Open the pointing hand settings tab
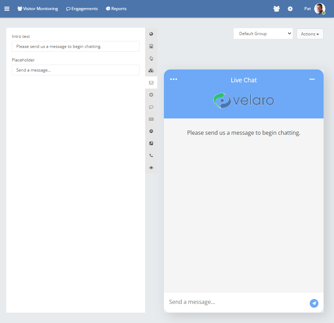This screenshot has width=334, height=323. coord(151,58)
